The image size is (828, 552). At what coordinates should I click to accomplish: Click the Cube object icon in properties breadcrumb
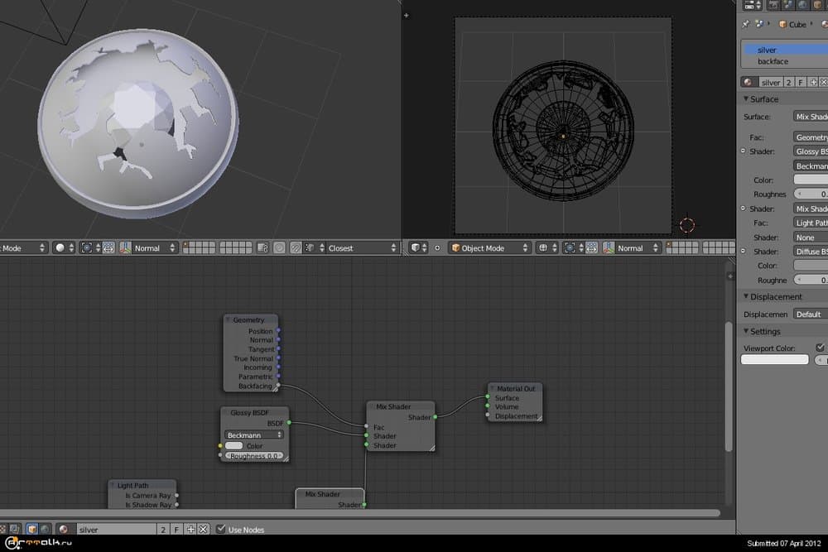781,24
